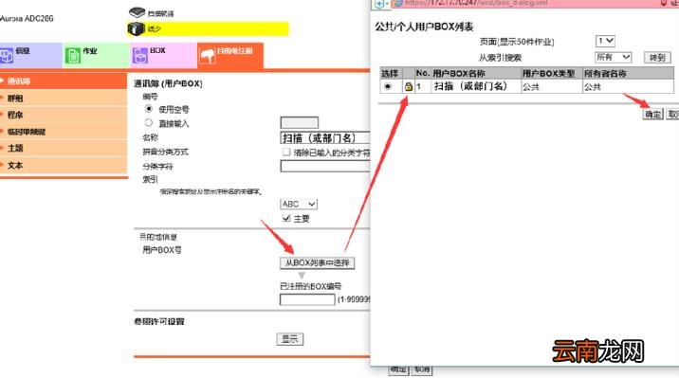Click the 从BOX列表中选择 button

(x=318, y=263)
